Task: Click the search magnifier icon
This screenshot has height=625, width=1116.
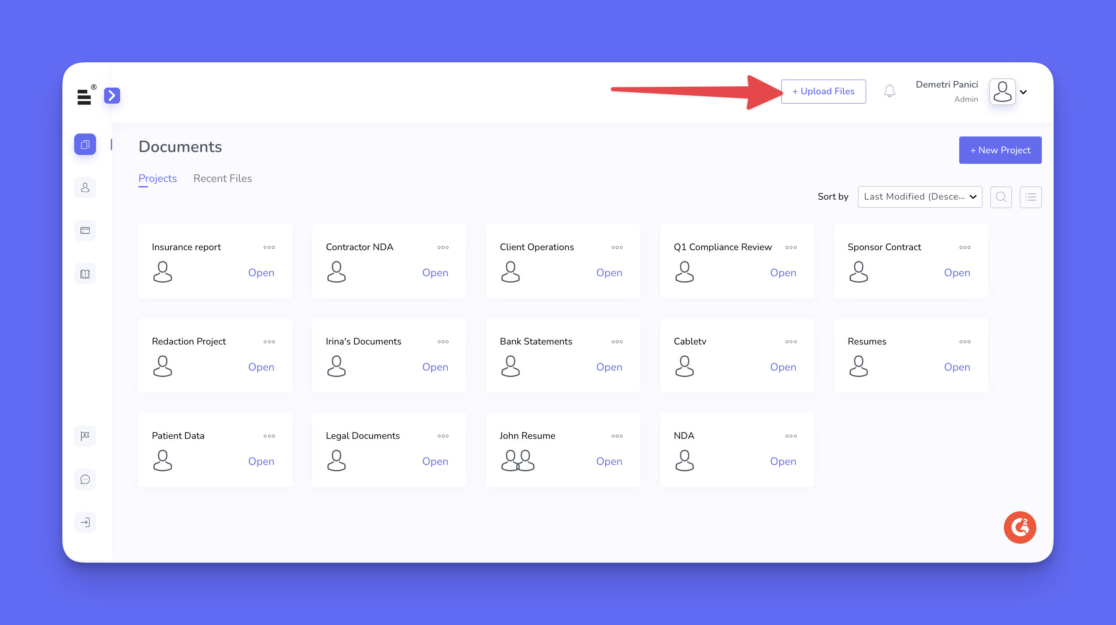Action: point(1001,197)
